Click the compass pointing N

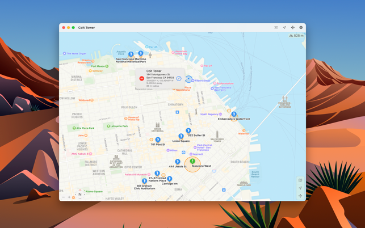80,195
